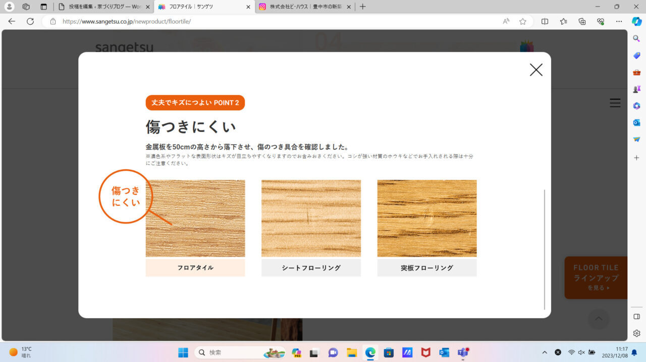Open a new tab with the plus button

[362, 7]
